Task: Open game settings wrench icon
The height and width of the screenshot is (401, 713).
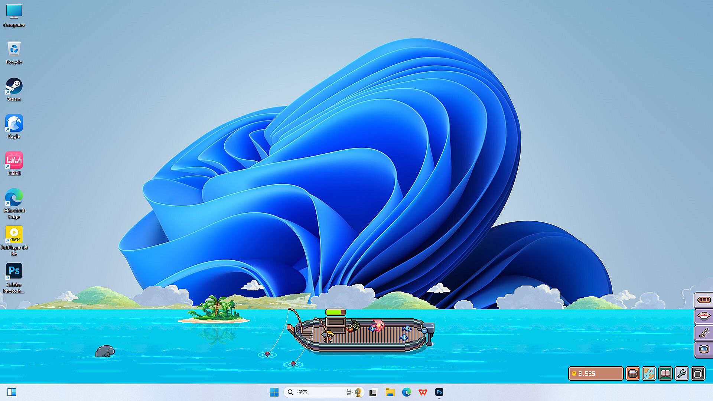Action: coord(681,374)
